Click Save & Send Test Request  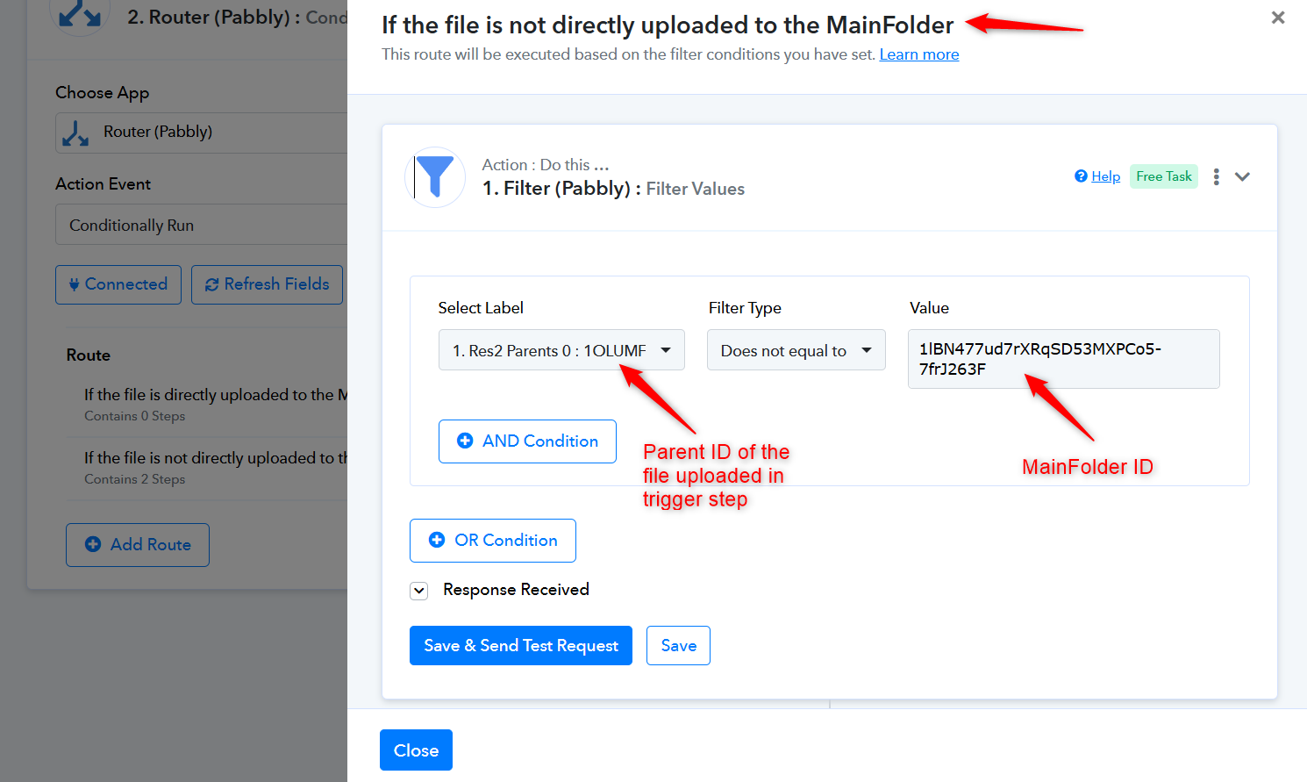521,645
